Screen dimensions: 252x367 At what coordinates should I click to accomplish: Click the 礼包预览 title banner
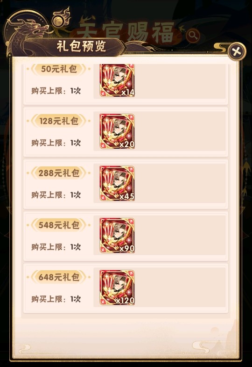tap(81, 46)
